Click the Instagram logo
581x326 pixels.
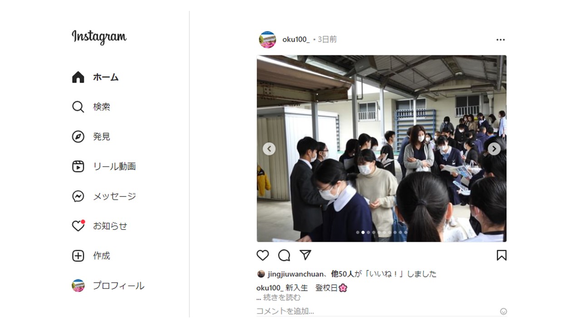tap(99, 37)
